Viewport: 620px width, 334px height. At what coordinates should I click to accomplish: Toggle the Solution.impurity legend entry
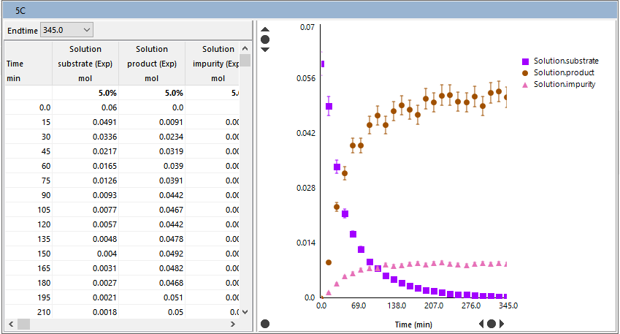tap(565, 84)
